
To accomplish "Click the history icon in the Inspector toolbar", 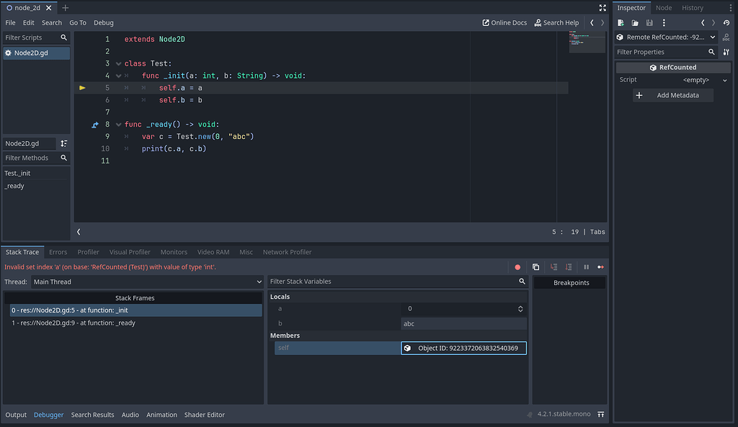I will tap(726, 22).
